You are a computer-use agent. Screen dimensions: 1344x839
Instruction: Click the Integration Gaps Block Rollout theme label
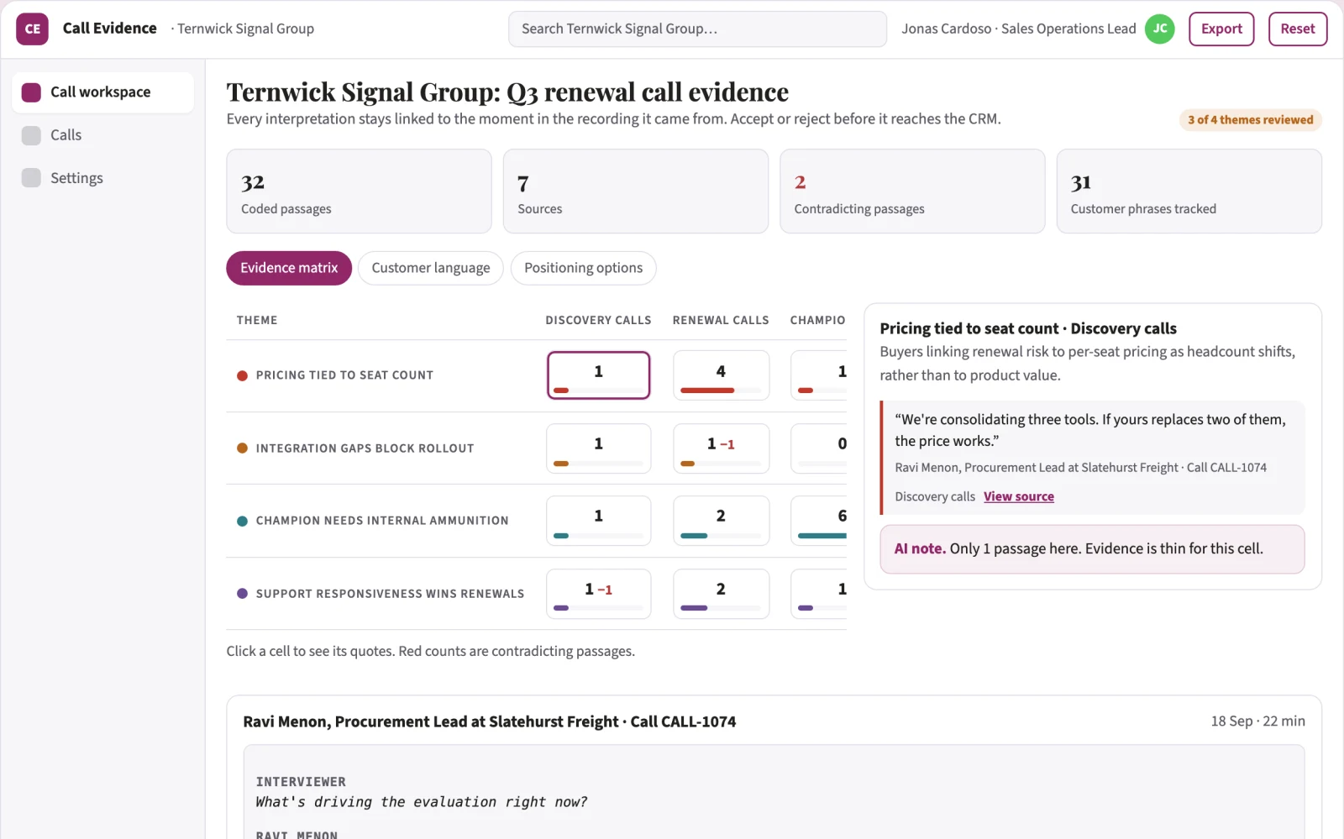pyautogui.click(x=365, y=448)
